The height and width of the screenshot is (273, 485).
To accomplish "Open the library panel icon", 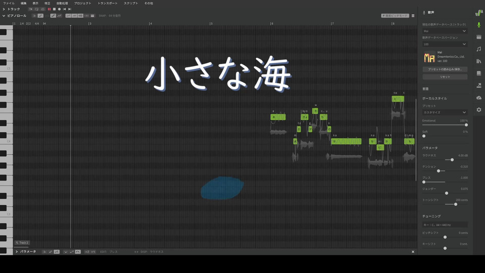I will [479, 61].
